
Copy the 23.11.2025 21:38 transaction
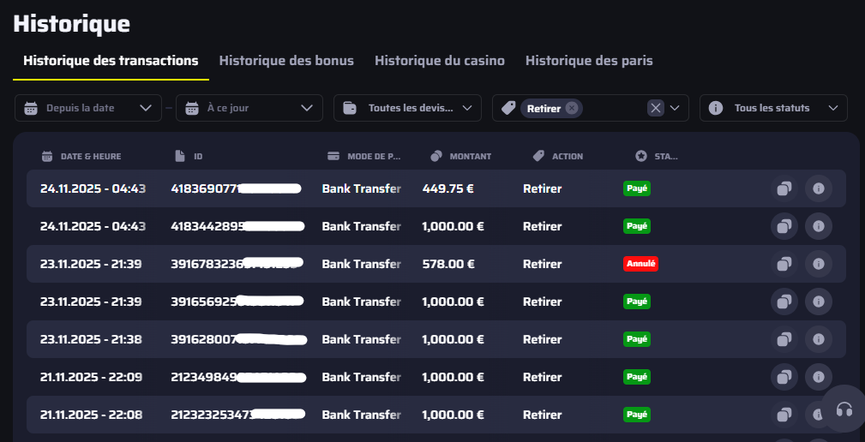[784, 339]
